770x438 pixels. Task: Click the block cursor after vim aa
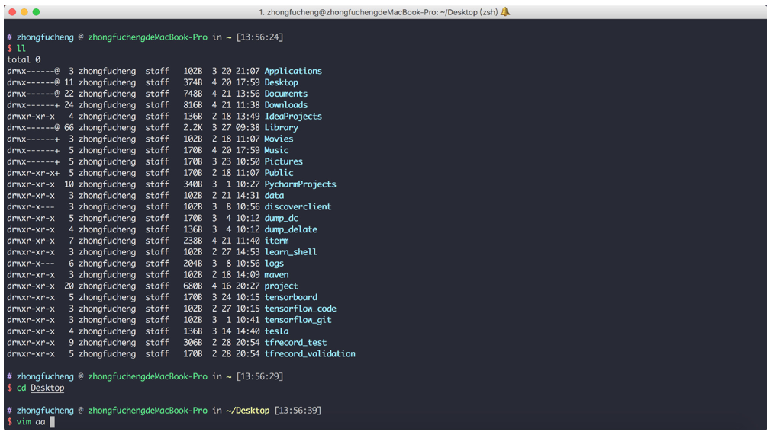53,422
